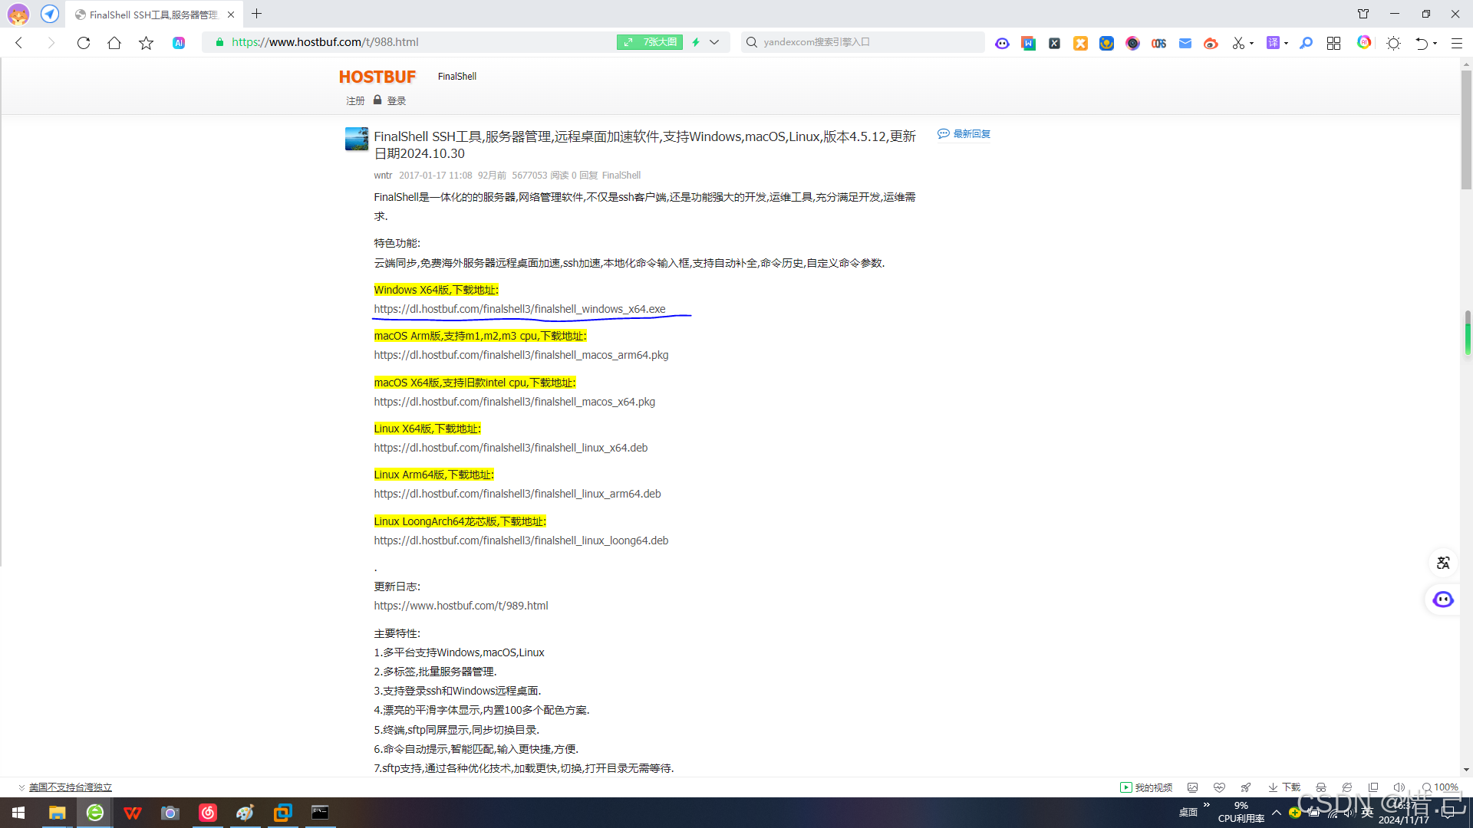1473x828 pixels.
Task: Click the 最新回复 latest reply link
Action: (964, 133)
